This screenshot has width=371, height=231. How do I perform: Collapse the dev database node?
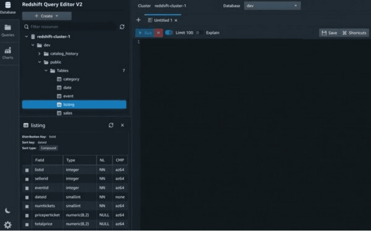click(x=33, y=45)
